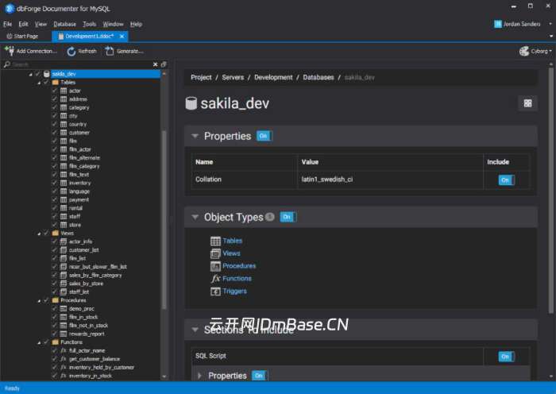Click the search magnifier icon in tree panel

click(x=6, y=64)
